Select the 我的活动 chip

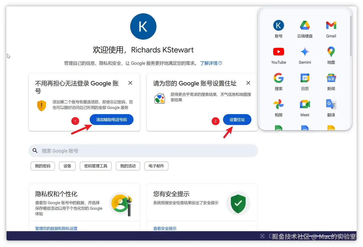128,166
